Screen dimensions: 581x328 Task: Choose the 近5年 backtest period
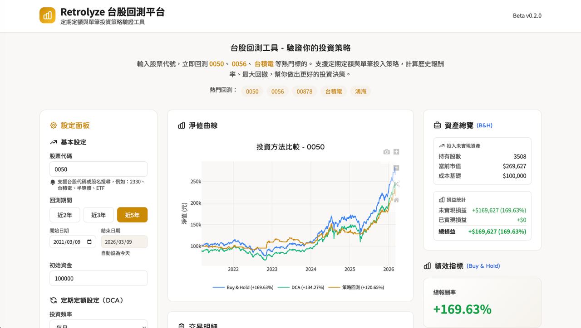pyautogui.click(x=132, y=215)
